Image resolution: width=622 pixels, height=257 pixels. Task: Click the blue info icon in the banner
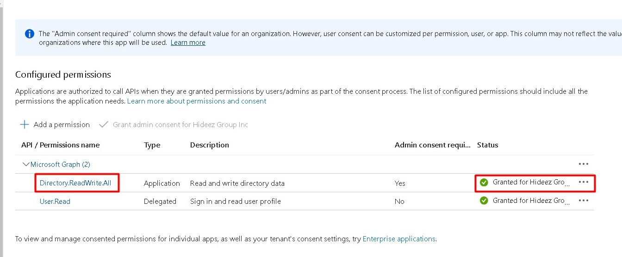click(30, 34)
